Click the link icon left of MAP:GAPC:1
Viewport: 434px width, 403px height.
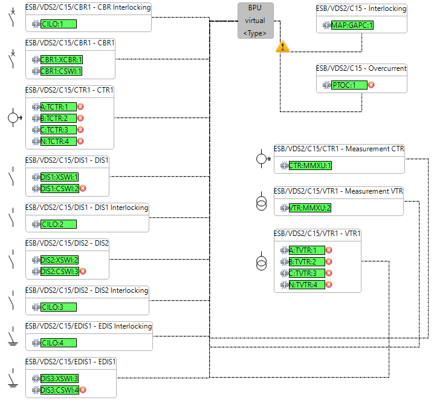[x=326, y=25]
